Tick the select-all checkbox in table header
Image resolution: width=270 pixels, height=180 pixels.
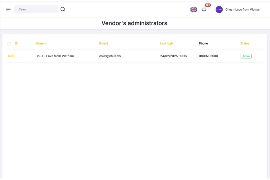9,44
